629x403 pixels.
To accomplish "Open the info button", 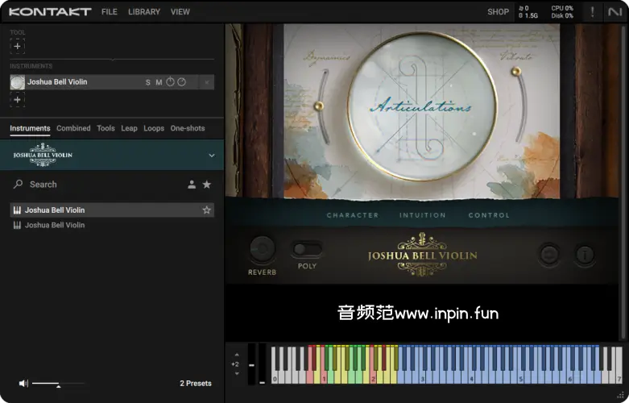I will [x=585, y=255].
